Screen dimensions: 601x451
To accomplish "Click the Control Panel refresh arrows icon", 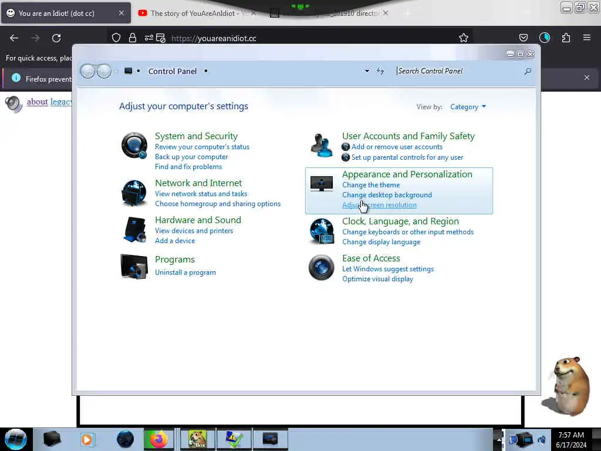I will tap(380, 71).
